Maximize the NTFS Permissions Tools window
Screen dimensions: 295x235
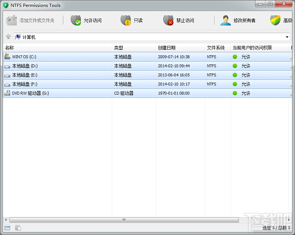click(x=270, y=4)
